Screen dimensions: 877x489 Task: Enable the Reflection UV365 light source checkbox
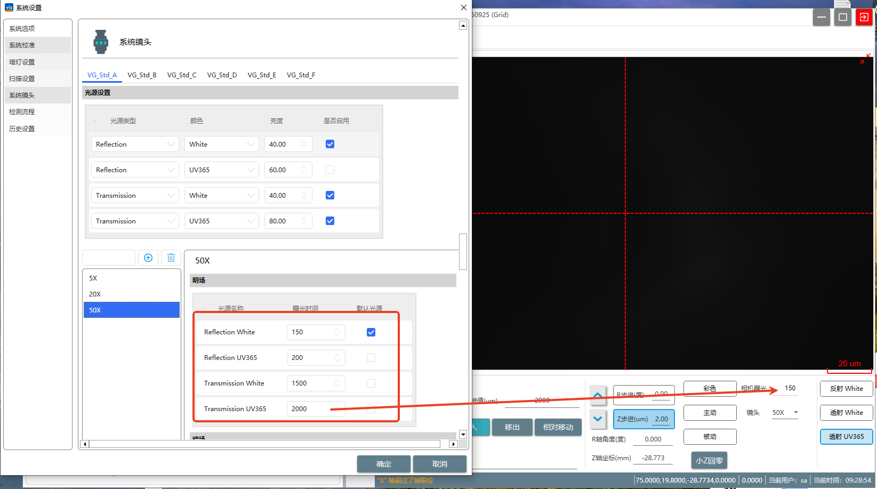[330, 170]
